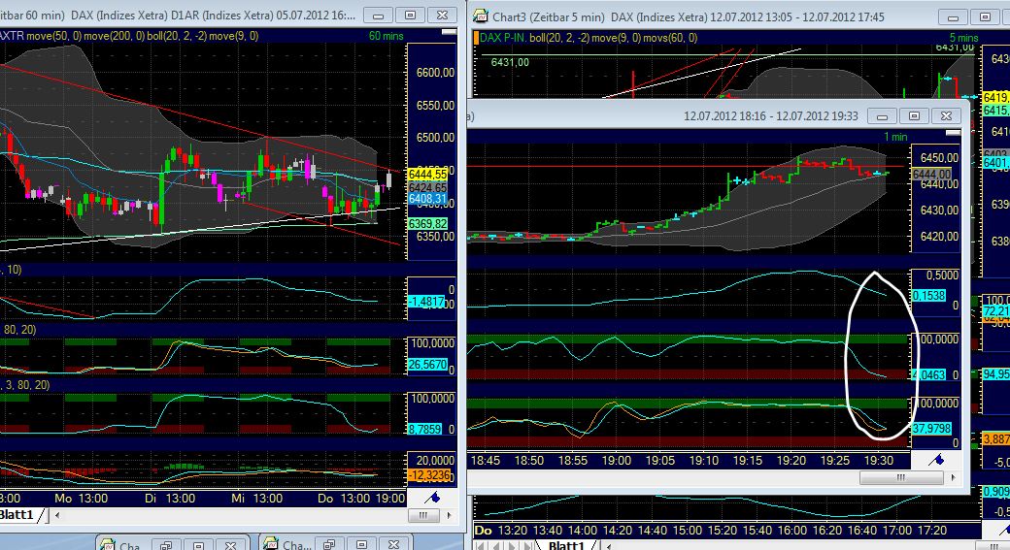Select the Blatt1 sheet tab in 60 min window
This screenshot has width=1010, height=550.
pos(17,515)
